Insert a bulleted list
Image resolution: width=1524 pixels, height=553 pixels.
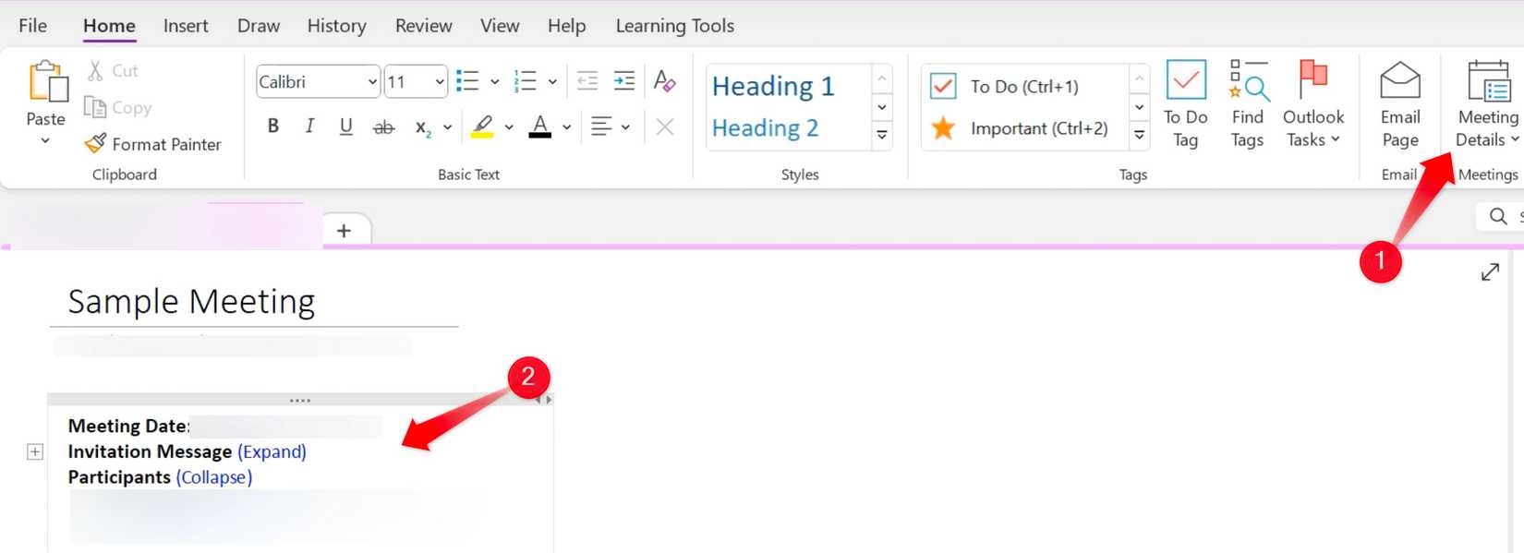point(467,81)
